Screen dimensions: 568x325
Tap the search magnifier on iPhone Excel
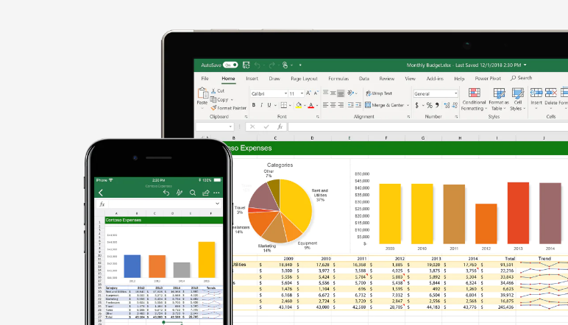pos(193,193)
